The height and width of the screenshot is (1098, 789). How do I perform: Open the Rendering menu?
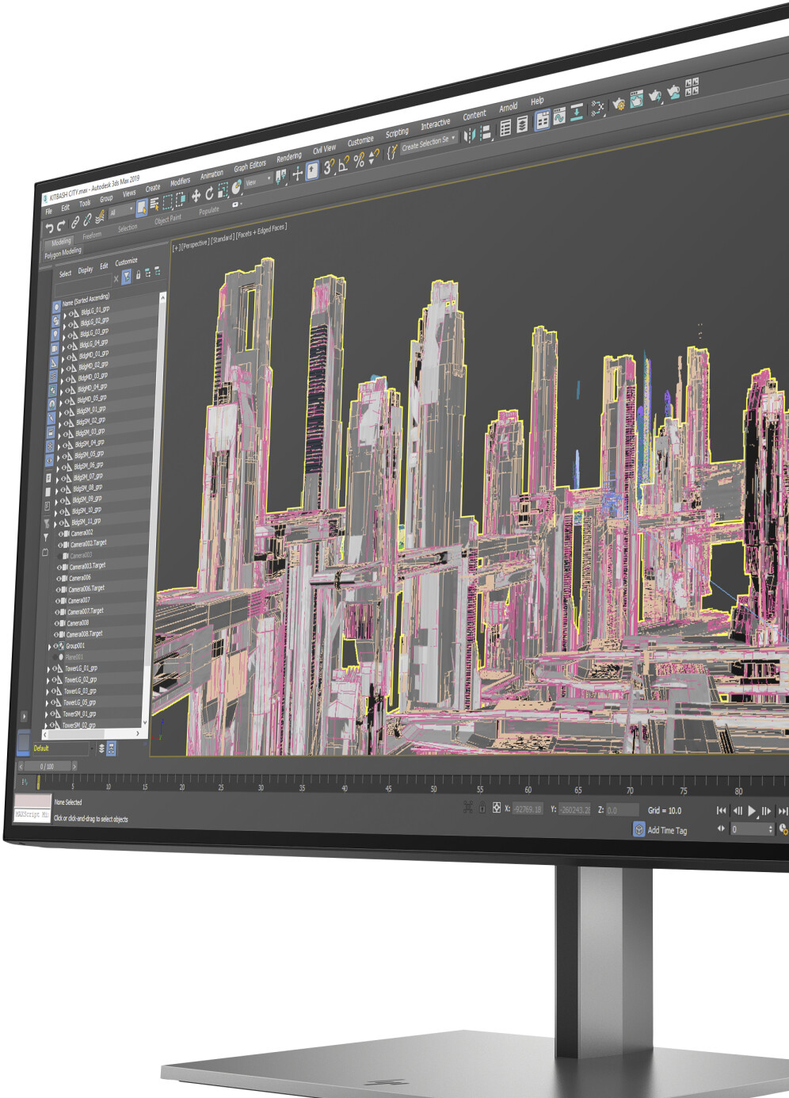(288, 157)
